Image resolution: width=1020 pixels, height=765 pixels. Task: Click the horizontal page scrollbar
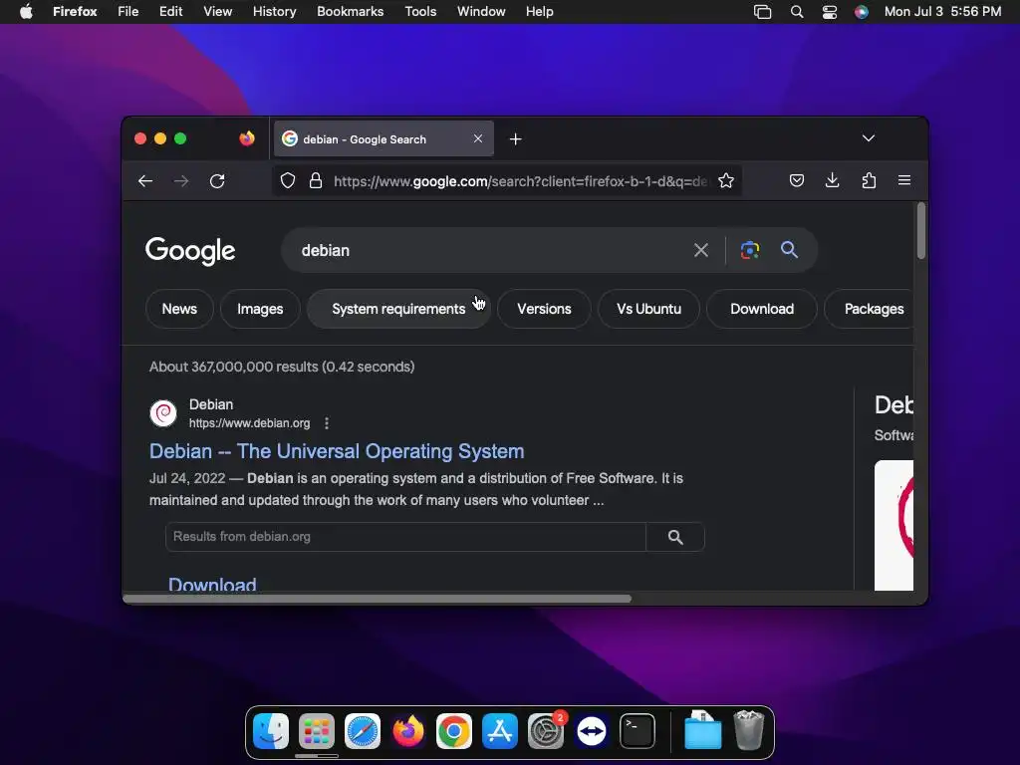[378, 599]
